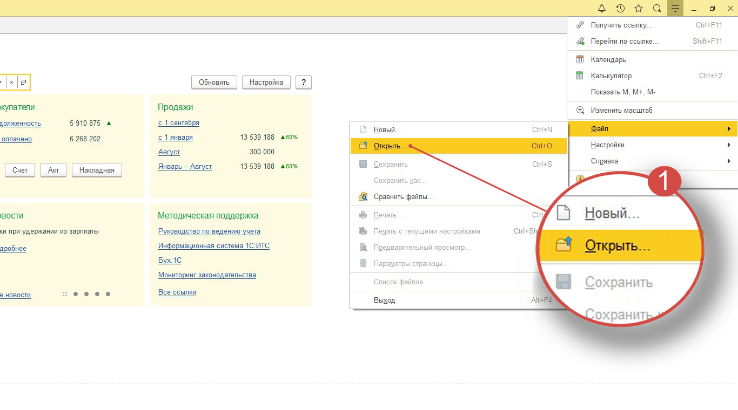Click the second news carousel dot
This screenshot has height=410, width=738.
coord(76,294)
